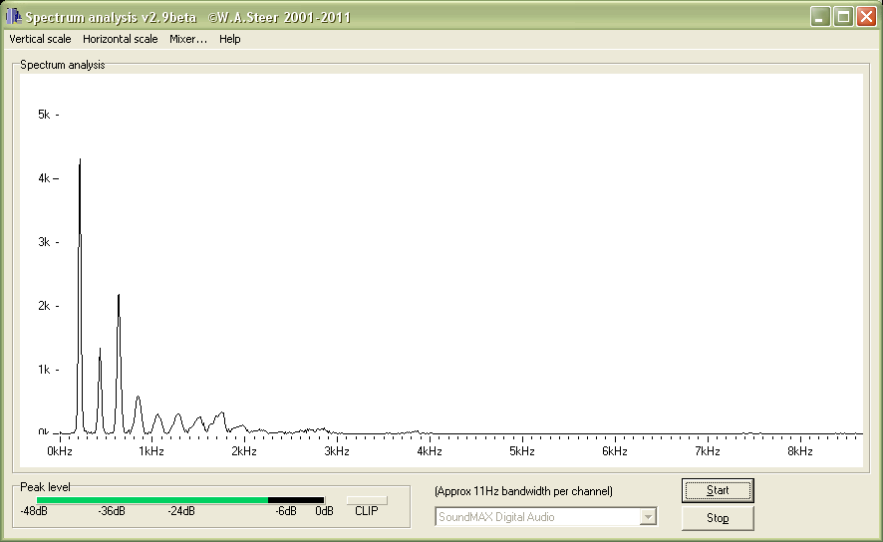Click the -36dB label on peak meter
This screenshot has height=542, width=883.
(112, 511)
